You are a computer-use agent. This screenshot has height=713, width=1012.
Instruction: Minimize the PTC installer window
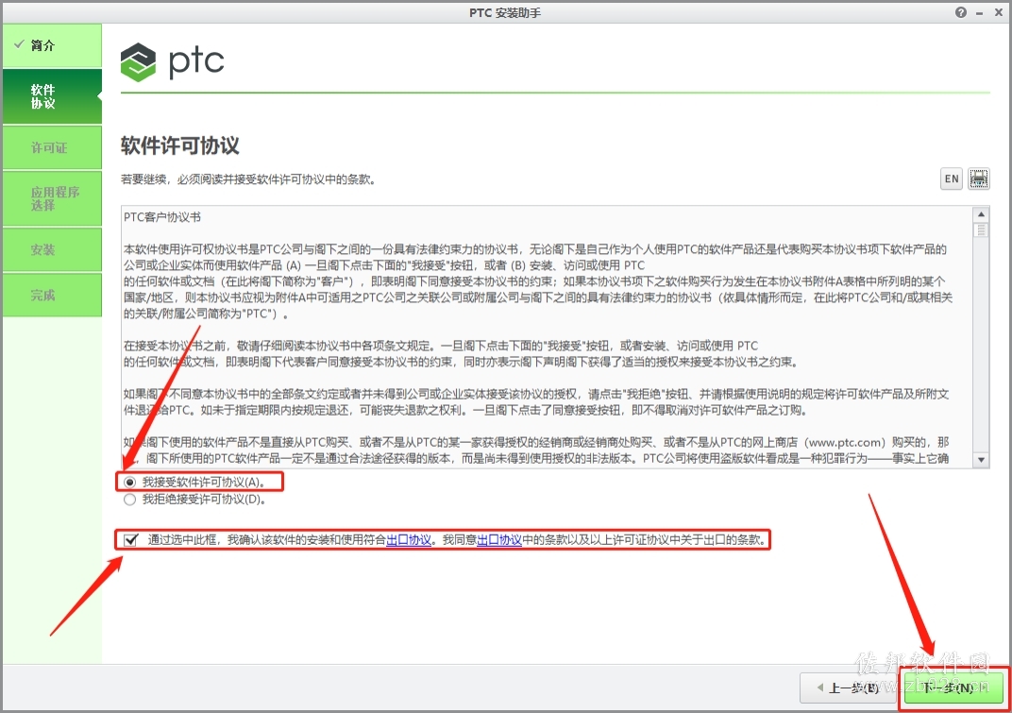click(980, 13)
